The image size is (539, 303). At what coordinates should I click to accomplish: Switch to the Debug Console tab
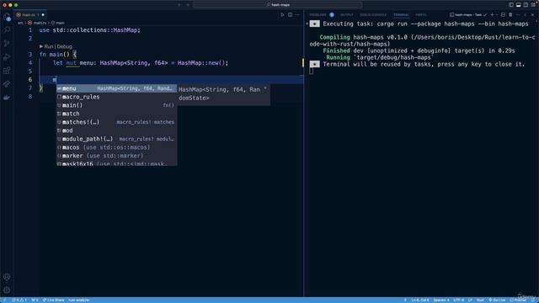click(373, 15)
